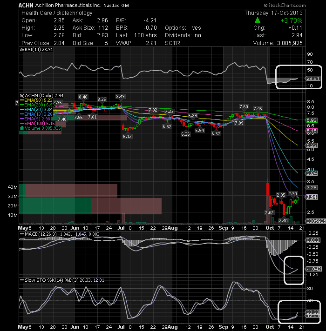Click the 8.46 price label near June

(83, 97)
